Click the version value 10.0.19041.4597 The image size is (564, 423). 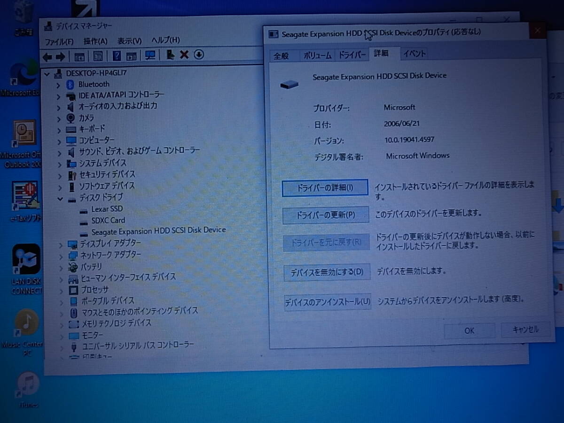click(x=409, y=140)
